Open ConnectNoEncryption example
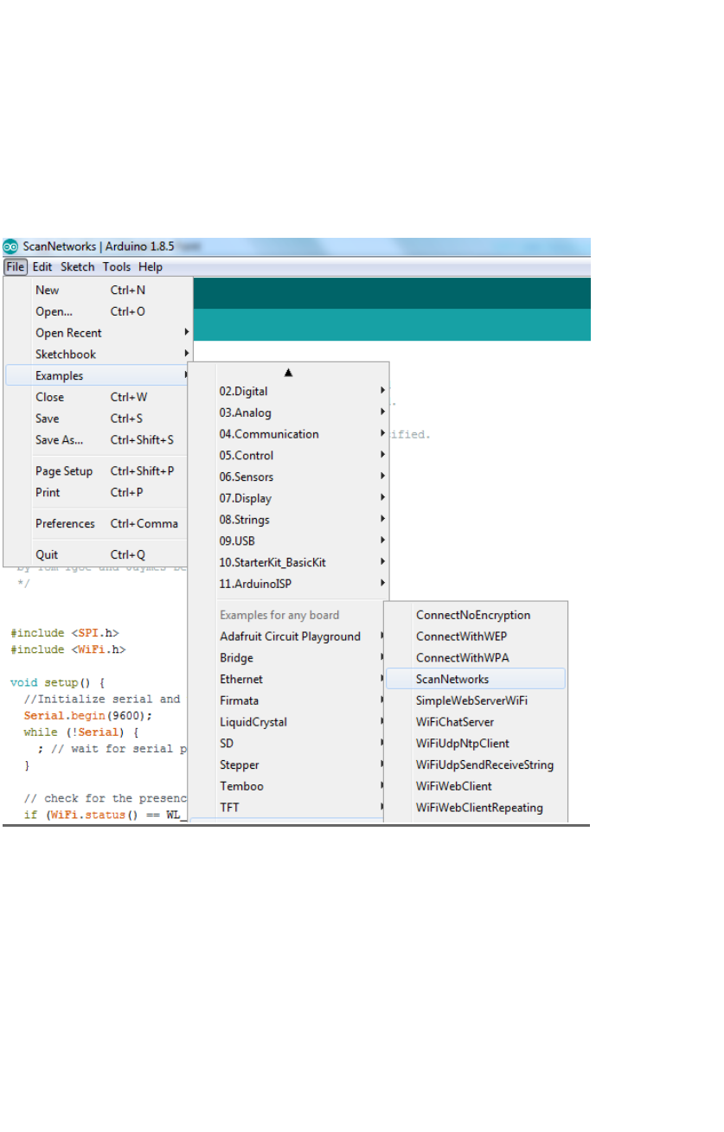The image size is (724, 1132). point(476,616)
